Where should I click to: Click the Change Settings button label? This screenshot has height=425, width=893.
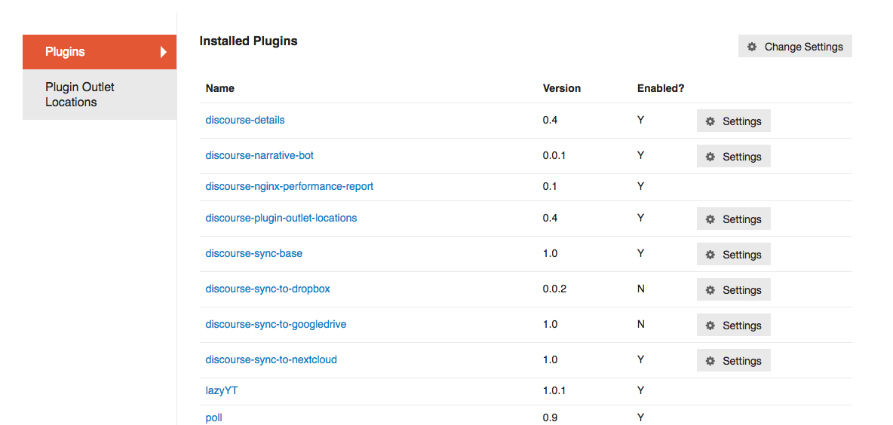[803, 47]
